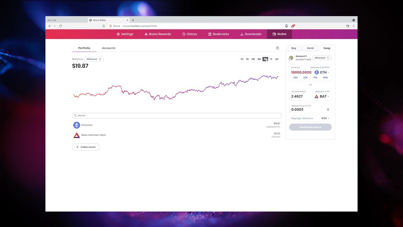Click the browser forward arrow
Viewport: 403px width, 227px height.
pyautogui.click(x=55, y=26)
